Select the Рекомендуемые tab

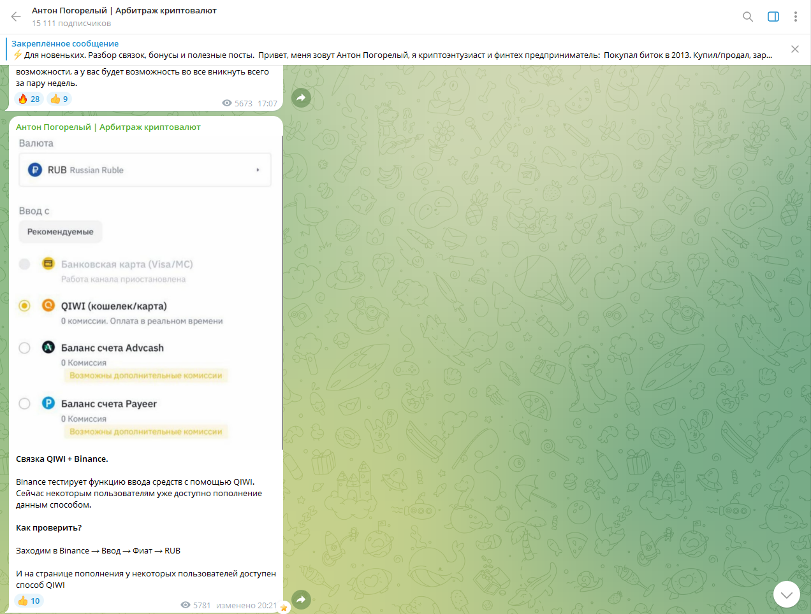click(x=61, y=232)
